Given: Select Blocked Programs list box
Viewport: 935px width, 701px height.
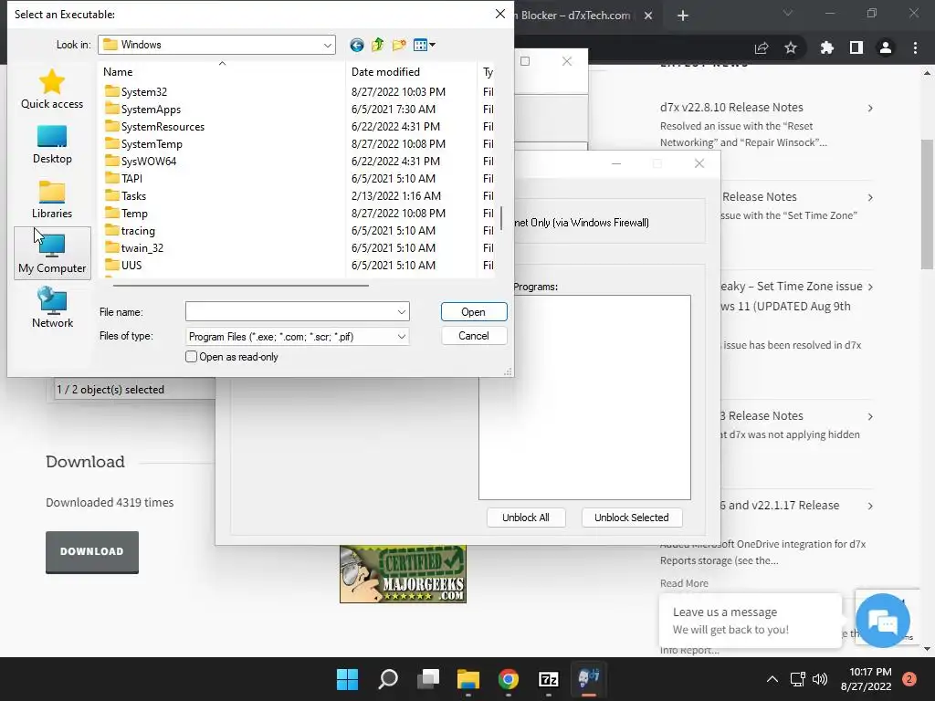Looking at the screenshot, I should (584, 398).
